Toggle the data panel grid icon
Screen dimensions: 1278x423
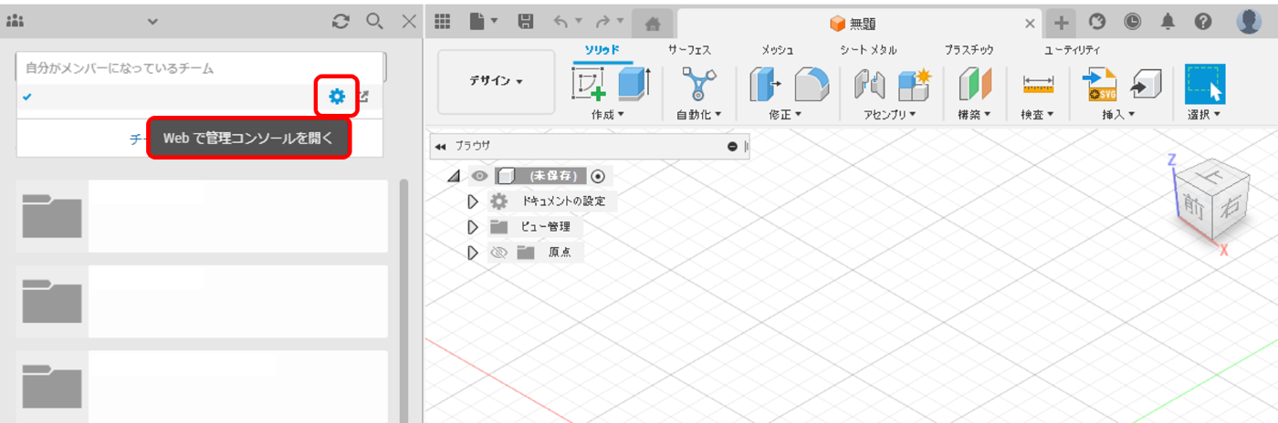(443, 21)
